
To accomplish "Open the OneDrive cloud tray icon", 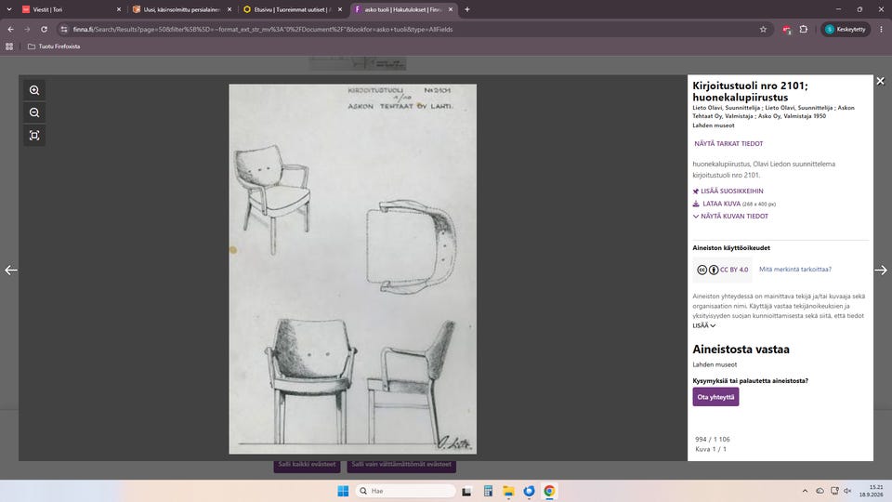I will coord(820,491).
